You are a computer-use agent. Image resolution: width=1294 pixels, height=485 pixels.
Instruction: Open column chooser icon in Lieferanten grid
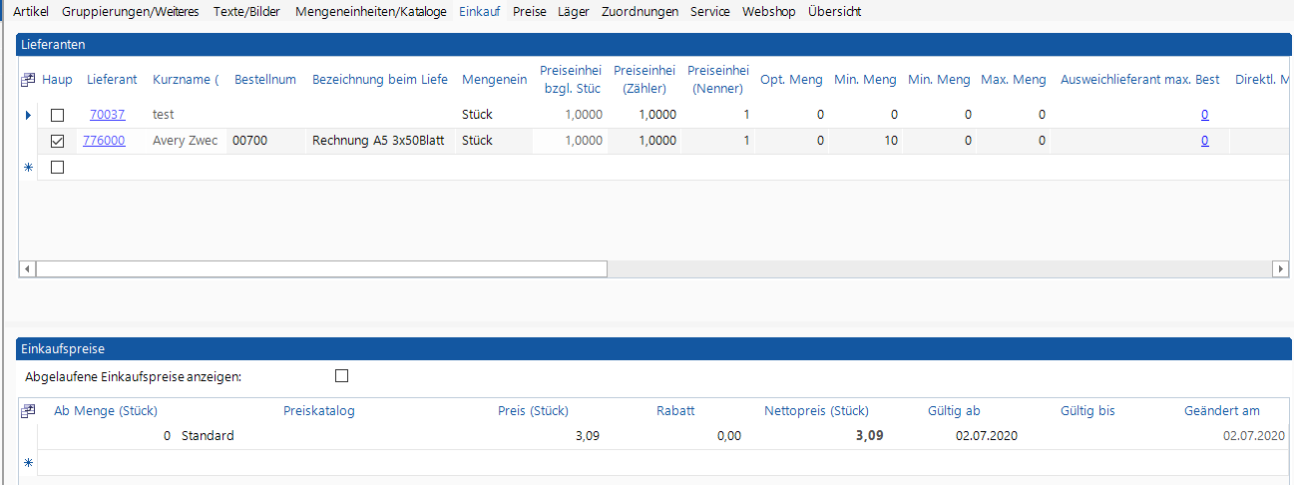(x=28, y=80)
